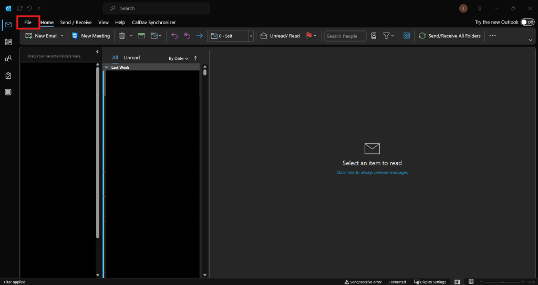Click the Reply arrow icon
The height and width of the screenshot is (285, 538).
174,36
